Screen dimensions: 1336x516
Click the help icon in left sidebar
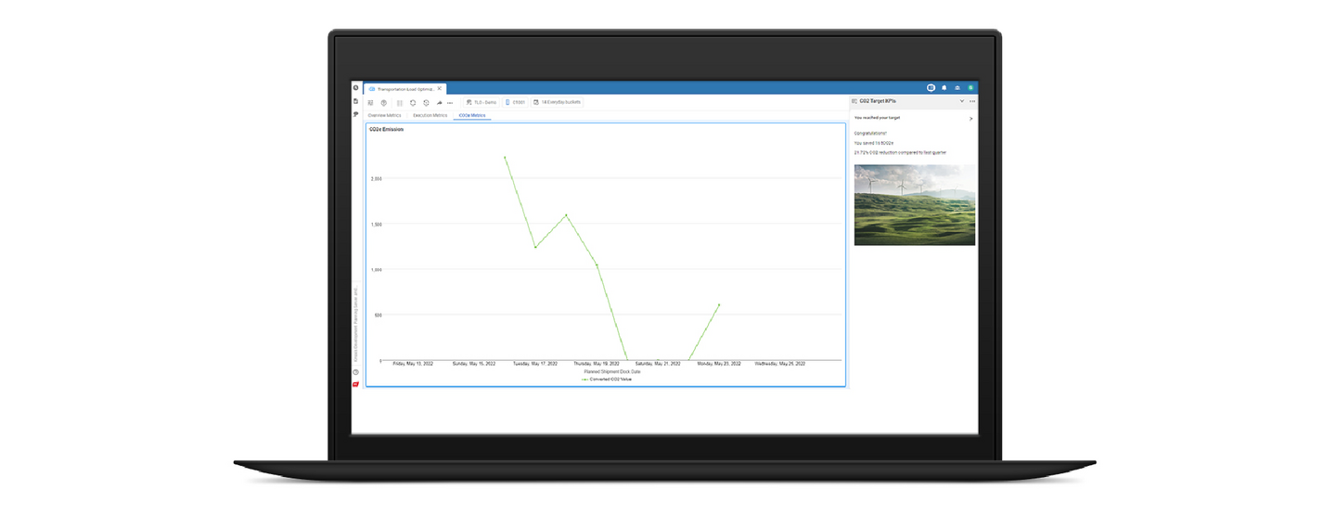click(x=355, y=372)
